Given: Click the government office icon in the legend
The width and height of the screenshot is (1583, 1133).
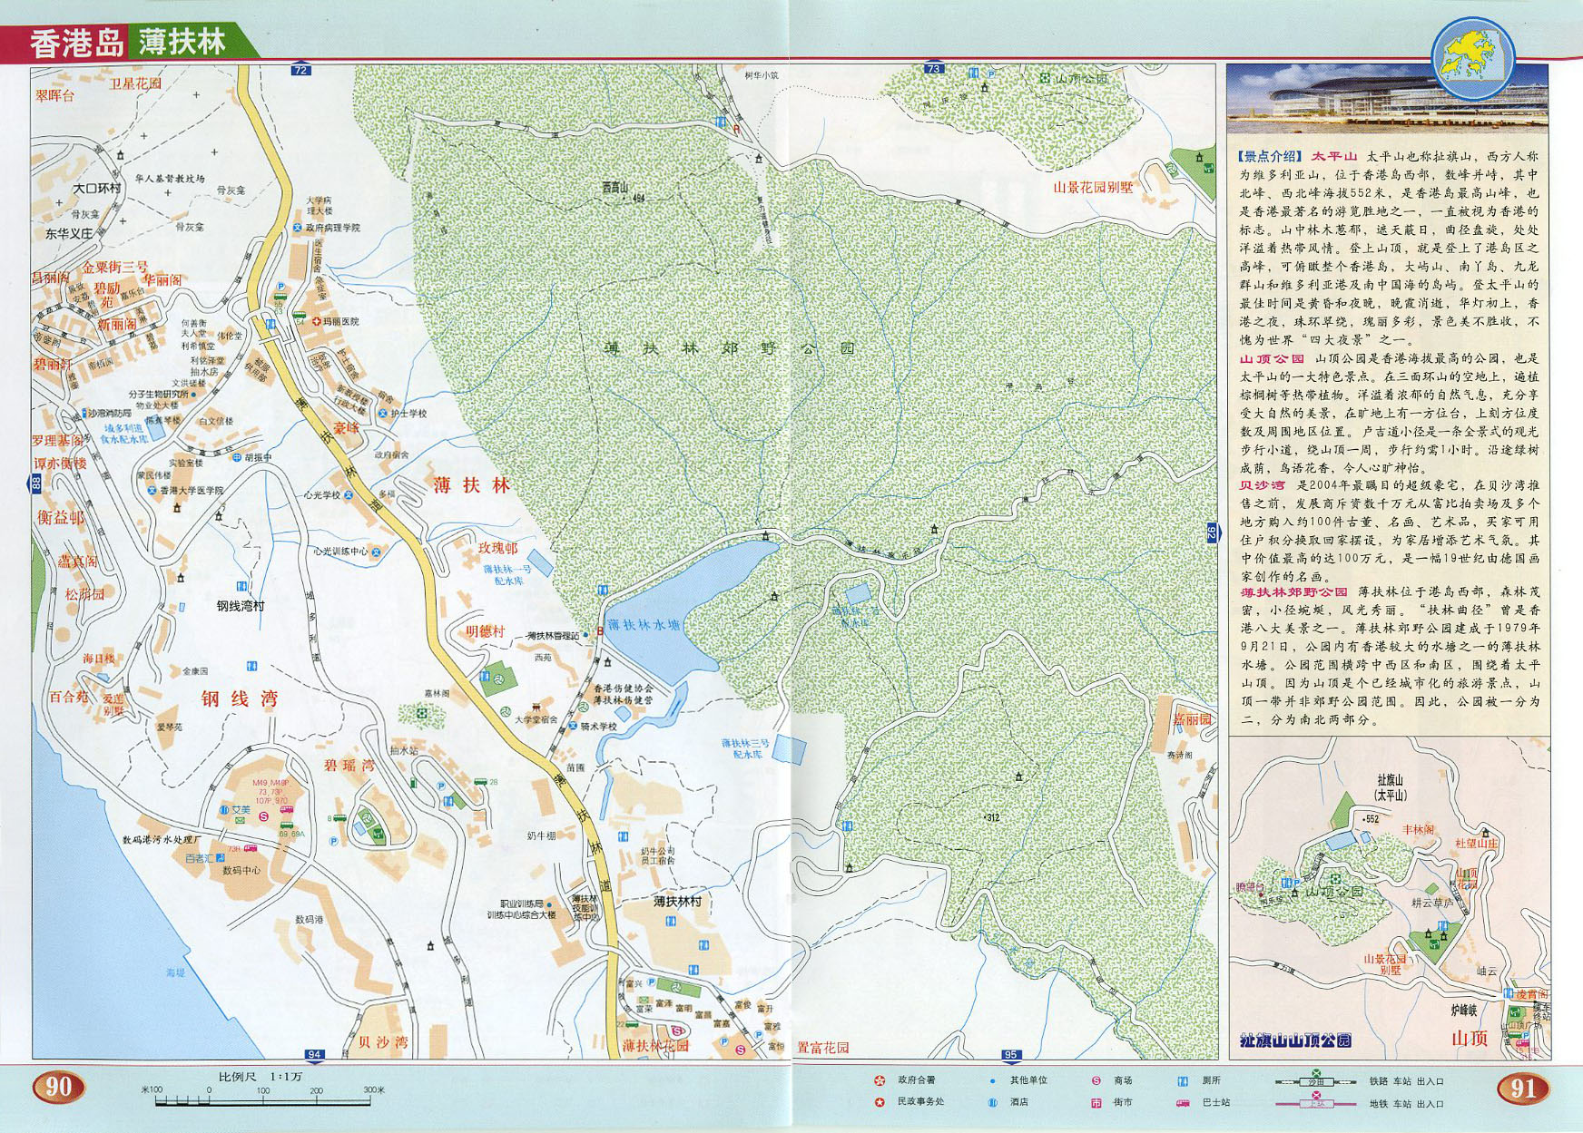Looking at the screenshot, I should (879, 1080).
